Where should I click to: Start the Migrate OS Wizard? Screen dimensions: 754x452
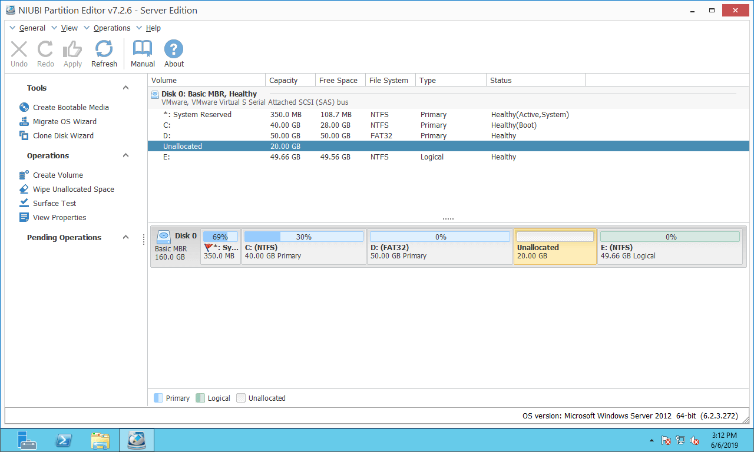coord(64,121)
